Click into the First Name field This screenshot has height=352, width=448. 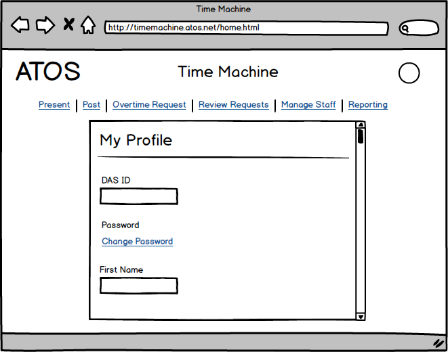tap(139, 286)
